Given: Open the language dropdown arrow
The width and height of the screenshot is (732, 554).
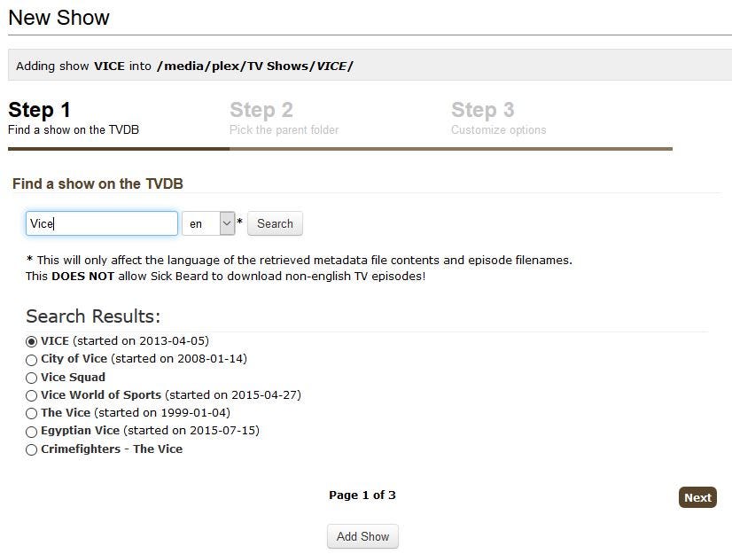Looking at the screenshot, I should tap(227, 223).
